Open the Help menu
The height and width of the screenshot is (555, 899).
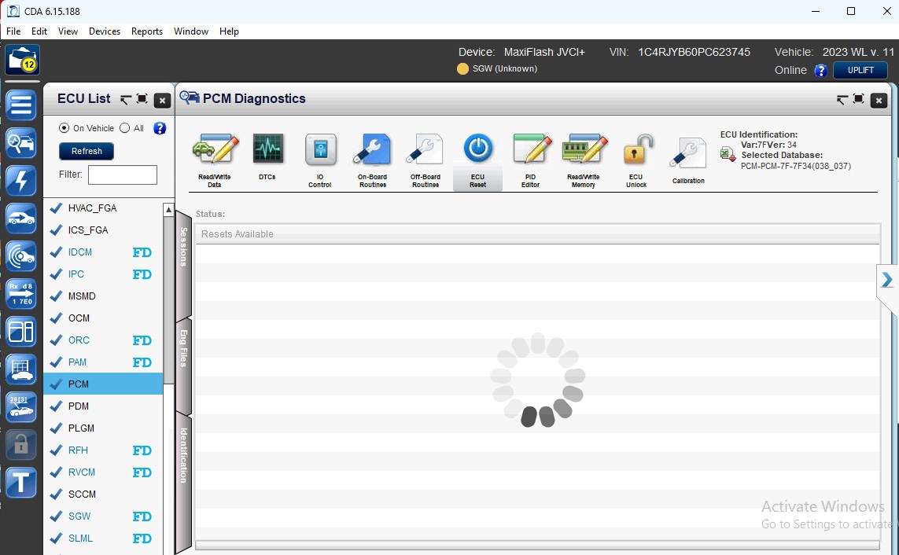(229, 31)
